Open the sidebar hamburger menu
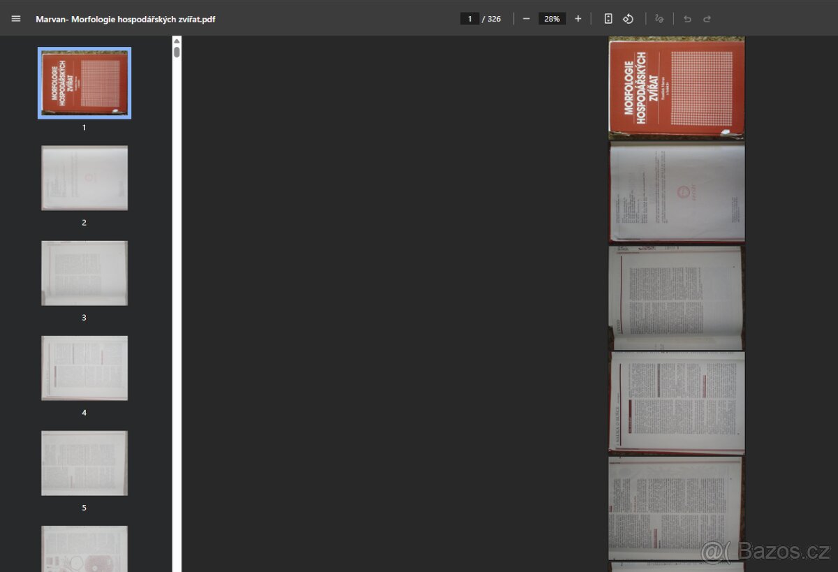This screenshot has height=572, width=838. click(x=16, y=19)
